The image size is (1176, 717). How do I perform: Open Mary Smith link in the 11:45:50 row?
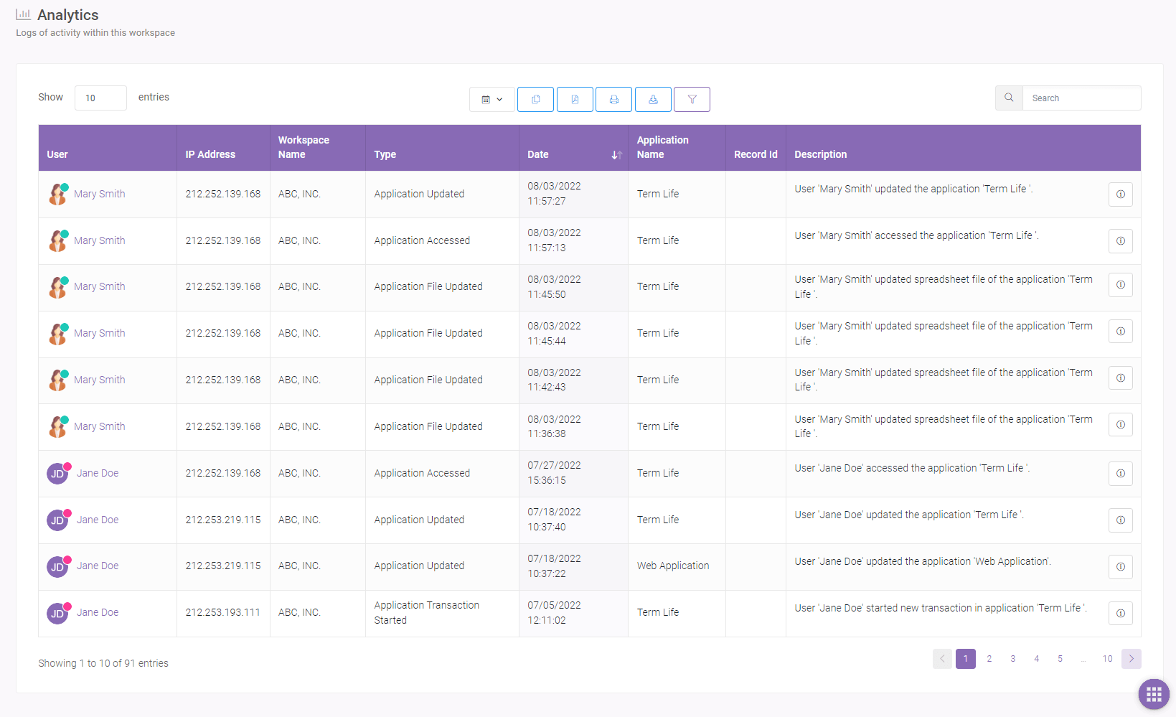100,286
